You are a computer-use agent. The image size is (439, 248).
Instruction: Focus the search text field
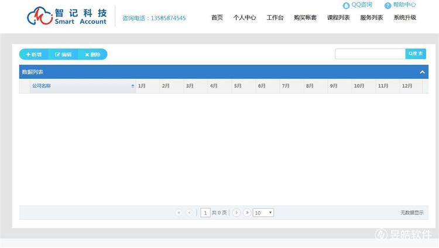370,54
